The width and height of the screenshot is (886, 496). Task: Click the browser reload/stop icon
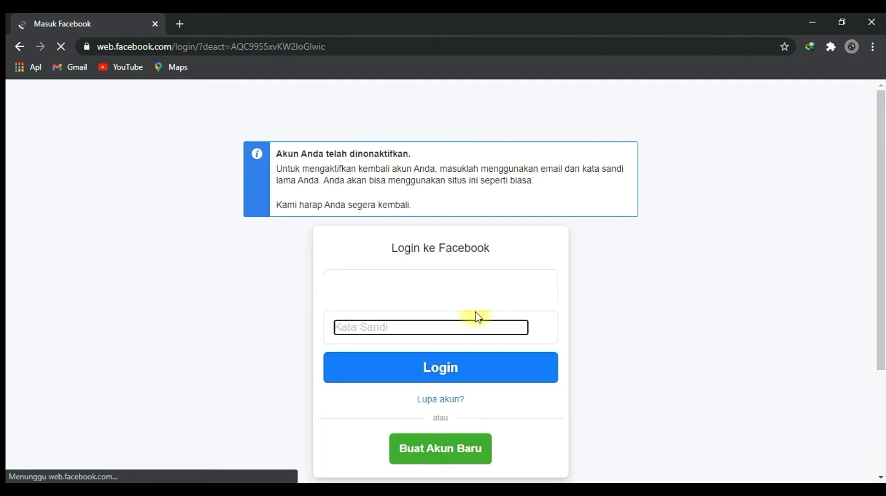tap(61, 46)
